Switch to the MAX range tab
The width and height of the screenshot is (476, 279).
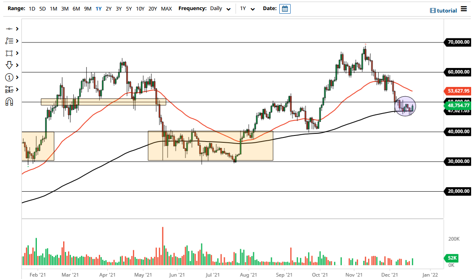(166, 8)
